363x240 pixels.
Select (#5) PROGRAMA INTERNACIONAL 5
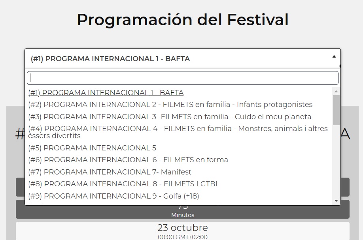pyautogui.click(x=92, y=148)
